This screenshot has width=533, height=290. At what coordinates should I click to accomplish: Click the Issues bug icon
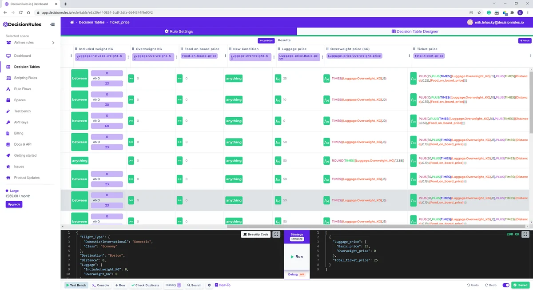tap(8, 167)
